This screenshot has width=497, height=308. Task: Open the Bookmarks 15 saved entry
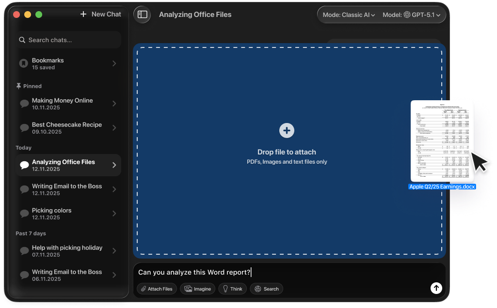coord(68,63)
